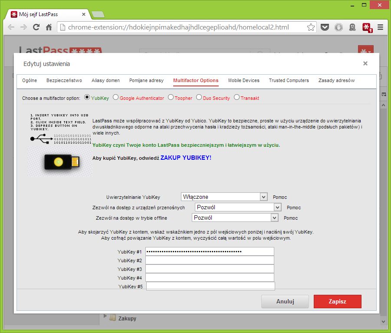Click the YubiKey #2 input field

[210, 260]
